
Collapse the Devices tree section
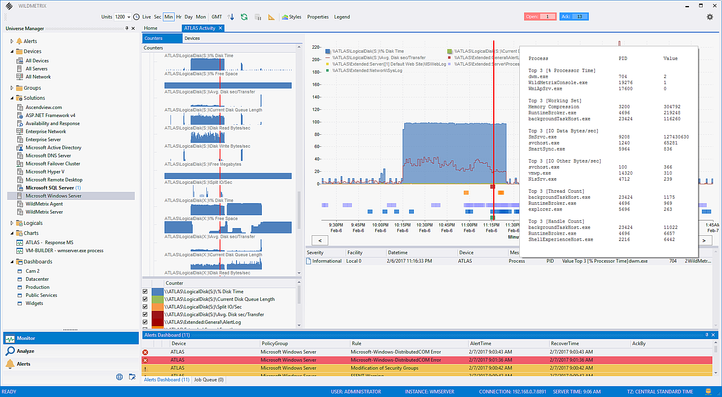[12, 51]
